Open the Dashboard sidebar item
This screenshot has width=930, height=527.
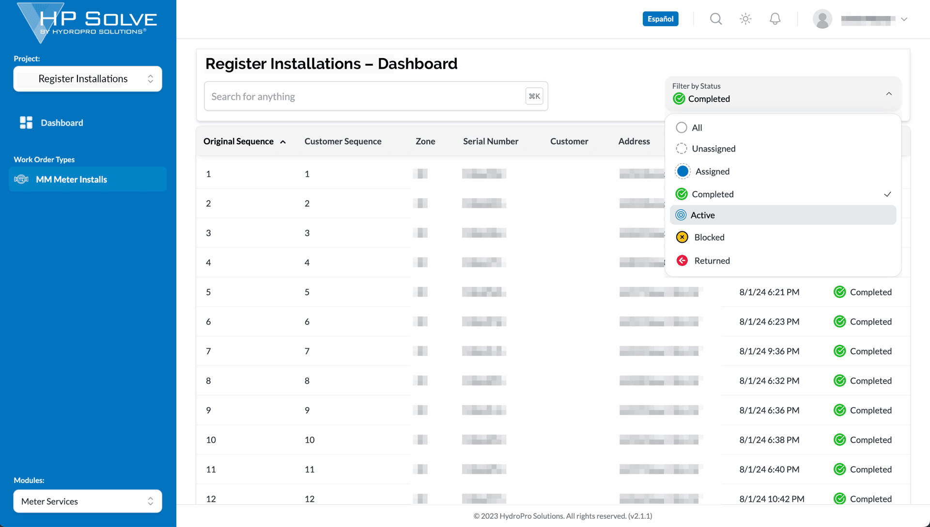(62, 123)
